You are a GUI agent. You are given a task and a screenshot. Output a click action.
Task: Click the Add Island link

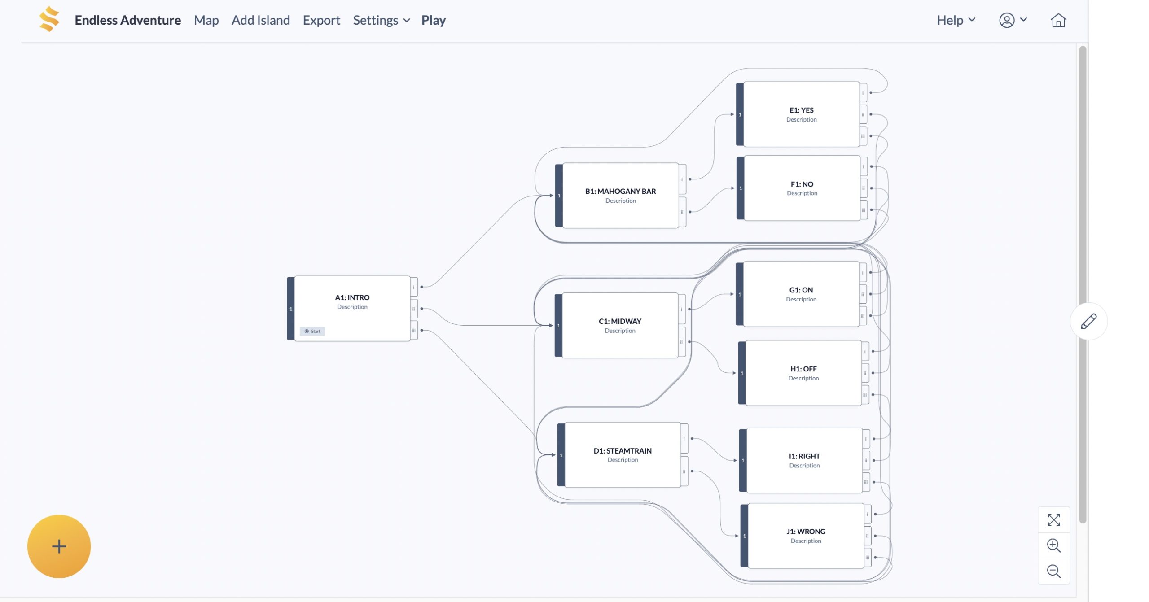pos(260,20)
